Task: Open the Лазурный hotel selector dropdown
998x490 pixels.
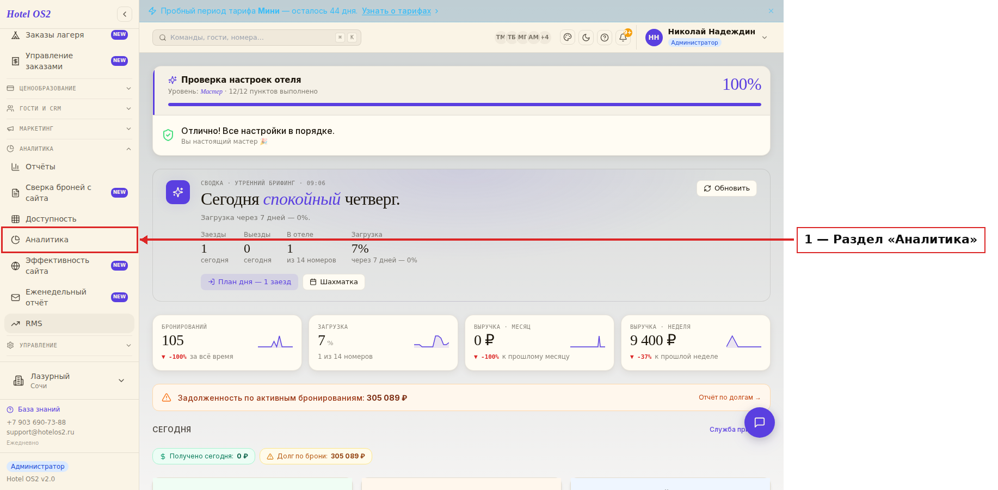Action: [69, 381]
